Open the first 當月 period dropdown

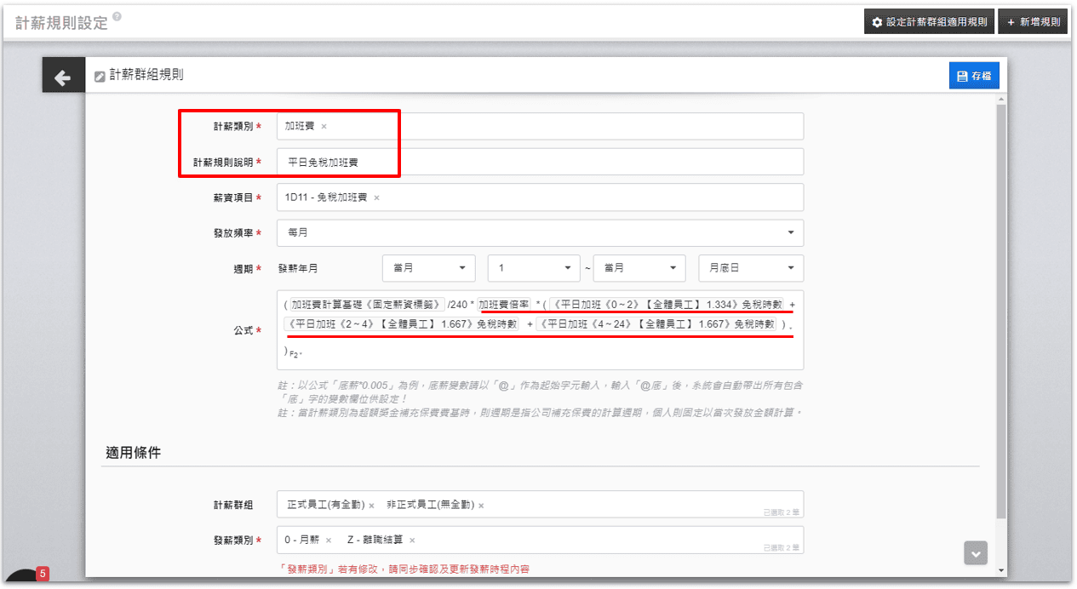[429, 268]
